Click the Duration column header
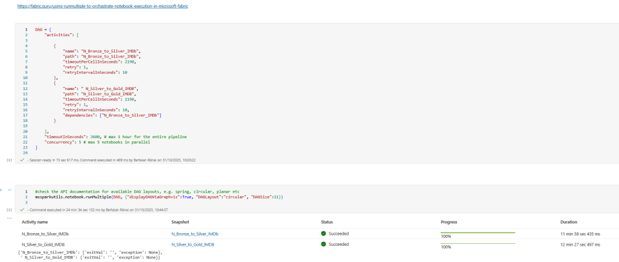 [570, 222]
